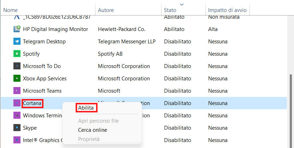Select the Cortana startup entry
Image resolution: width=294 pixels, height=148 pixels.
[33, 103]
